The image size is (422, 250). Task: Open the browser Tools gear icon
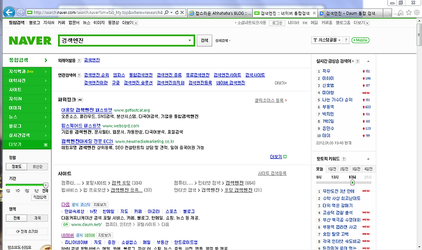417,12
